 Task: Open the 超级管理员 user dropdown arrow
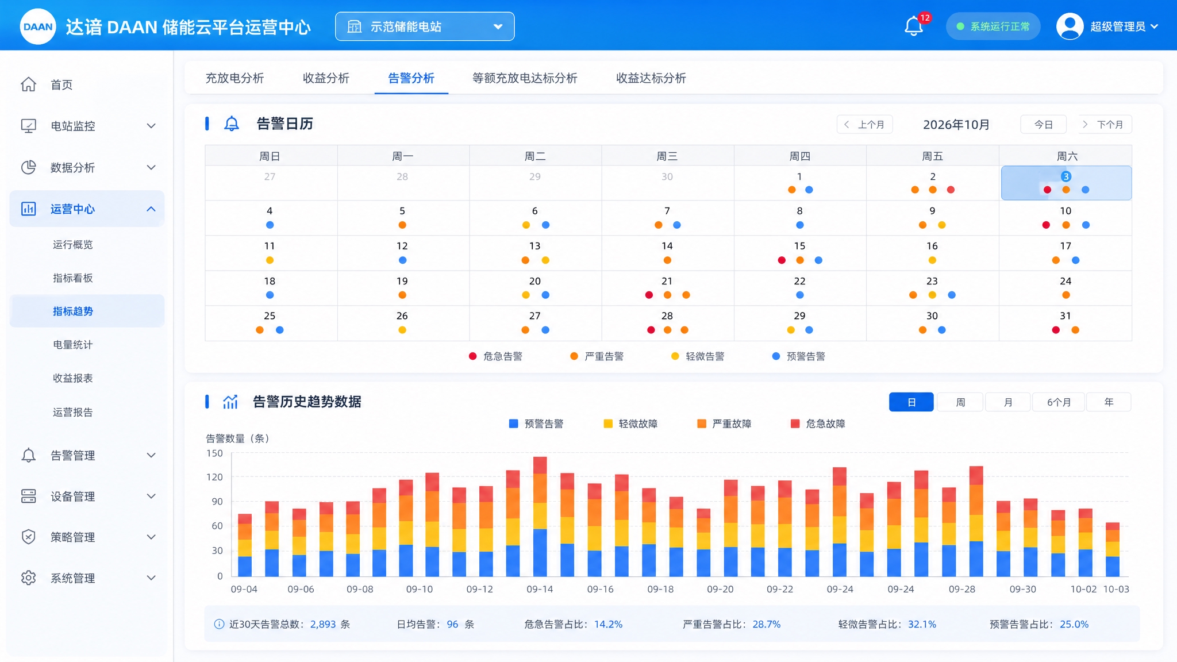coord(1155,26)
